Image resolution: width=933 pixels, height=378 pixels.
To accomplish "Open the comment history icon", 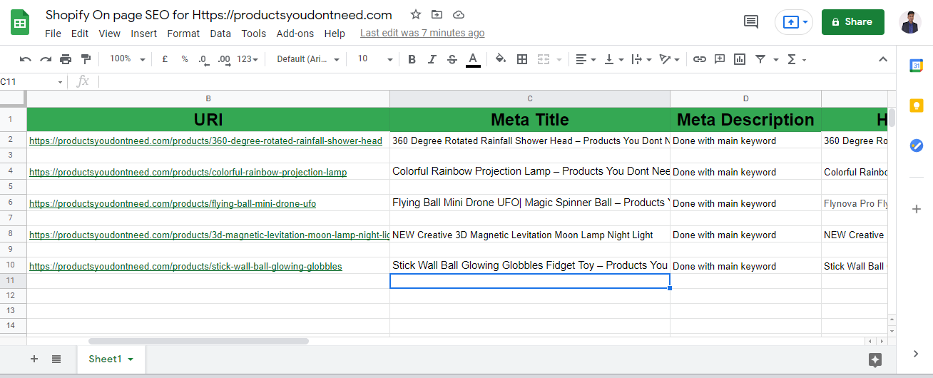I will tap(751, 22).
